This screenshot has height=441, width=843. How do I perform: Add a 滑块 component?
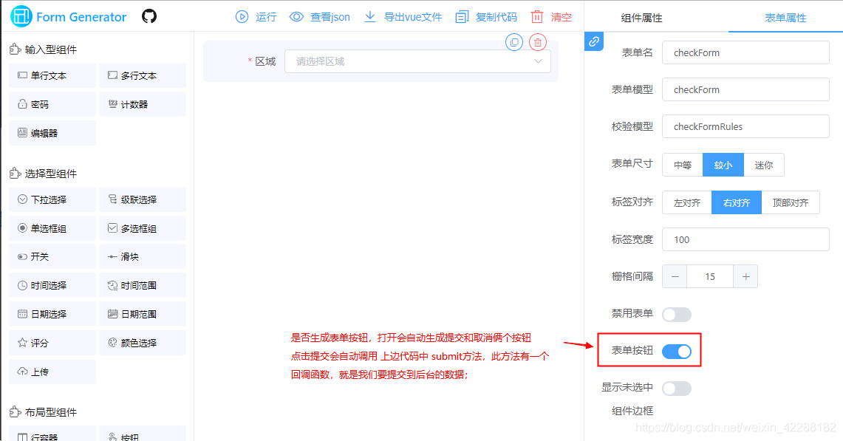(143, 256)
